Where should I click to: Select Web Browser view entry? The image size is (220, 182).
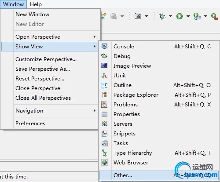click(x=159, y=163)
